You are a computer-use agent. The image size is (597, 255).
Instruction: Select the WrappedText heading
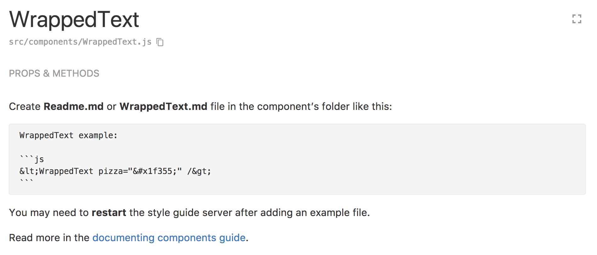tap(74, 19)
